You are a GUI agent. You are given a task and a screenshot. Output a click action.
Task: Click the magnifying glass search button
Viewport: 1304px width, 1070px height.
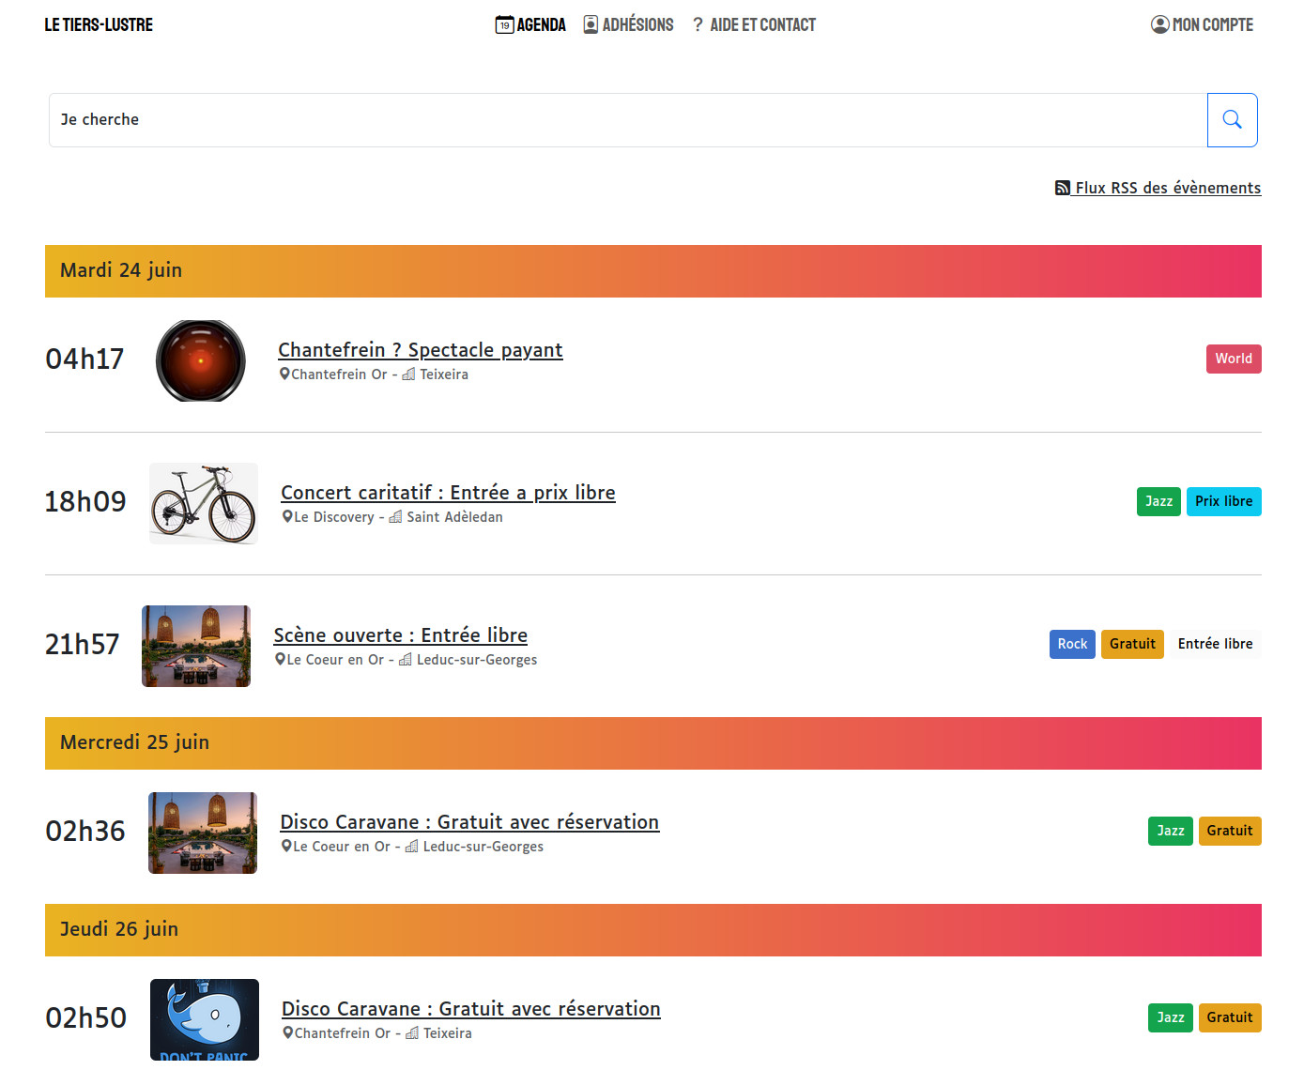pyautogui.click(x=1232, y=120)
